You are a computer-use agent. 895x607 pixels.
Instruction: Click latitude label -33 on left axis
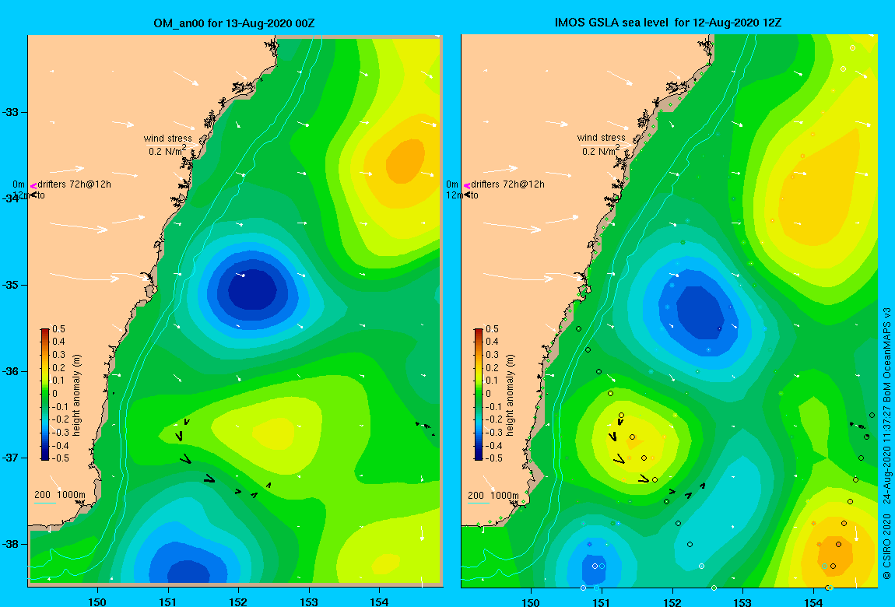coord(11,112)
